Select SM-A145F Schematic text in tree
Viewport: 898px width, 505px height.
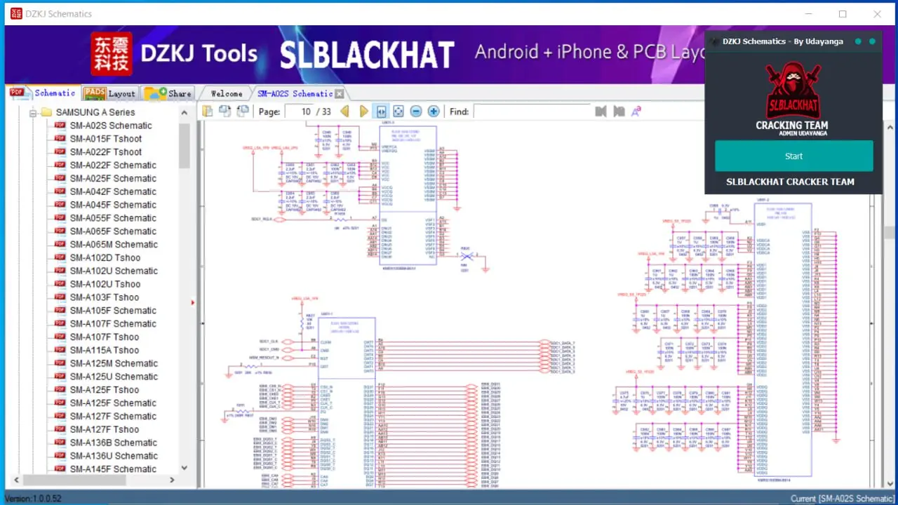tap(113, 469)
